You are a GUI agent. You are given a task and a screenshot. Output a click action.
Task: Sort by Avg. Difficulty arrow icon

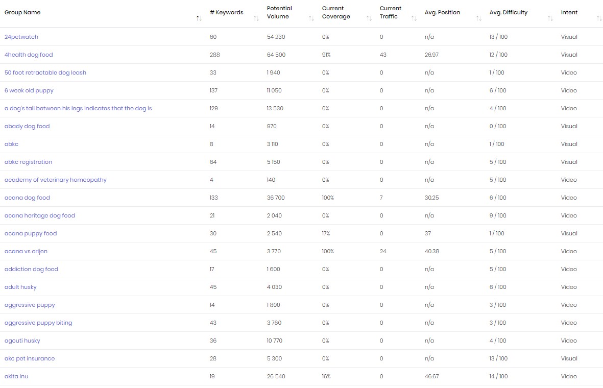click(x=550, y=18)
